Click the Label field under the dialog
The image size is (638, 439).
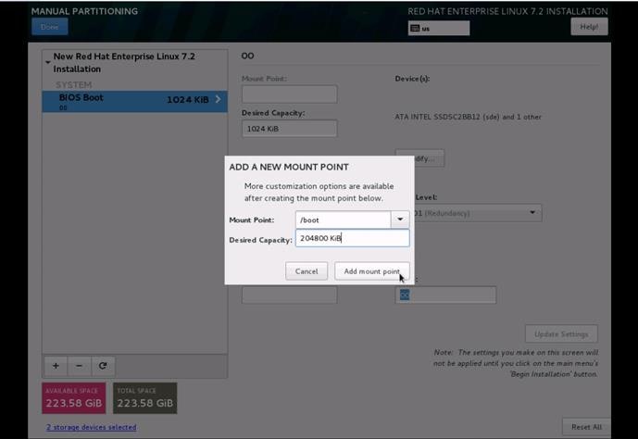tap(289, 295)
